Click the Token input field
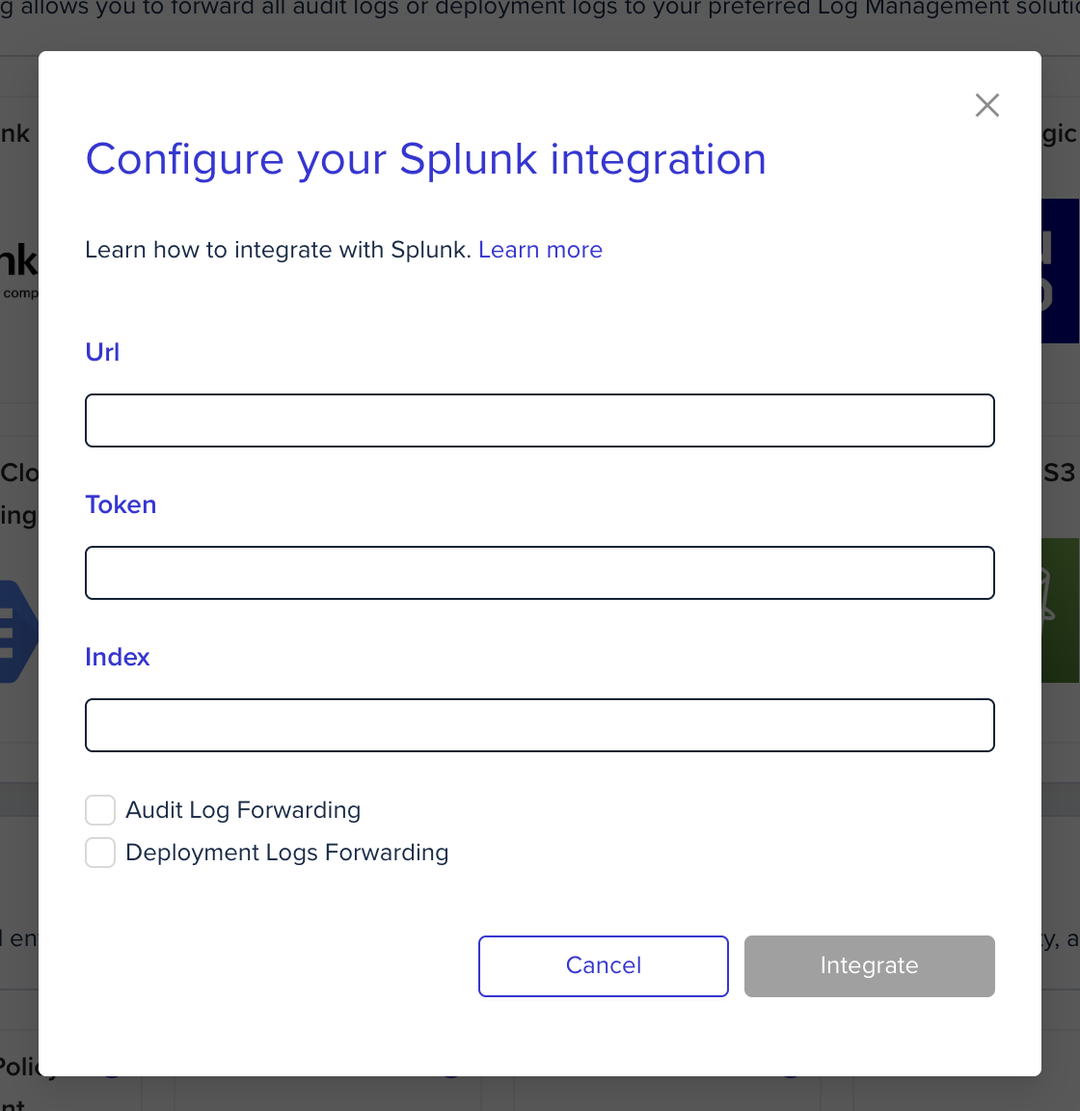Viewport: 1080px width, 1111px height. pyautogui.click(x=540, y=573)
